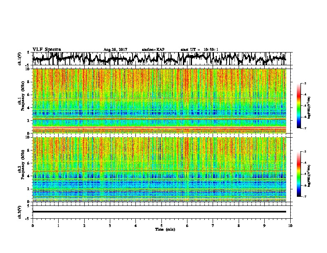Click time axis tick label "7"
This screenshot has height=253, width=327.
click(213, 226)
